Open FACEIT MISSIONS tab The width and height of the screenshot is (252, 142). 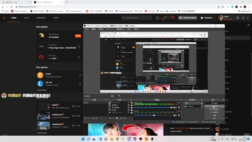tap(41, 18)
